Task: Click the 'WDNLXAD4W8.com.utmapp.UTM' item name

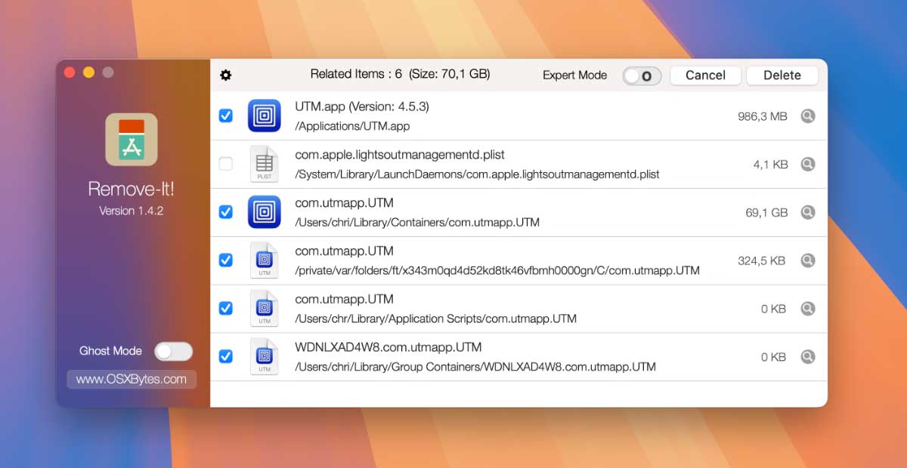Action: (388, 347)
